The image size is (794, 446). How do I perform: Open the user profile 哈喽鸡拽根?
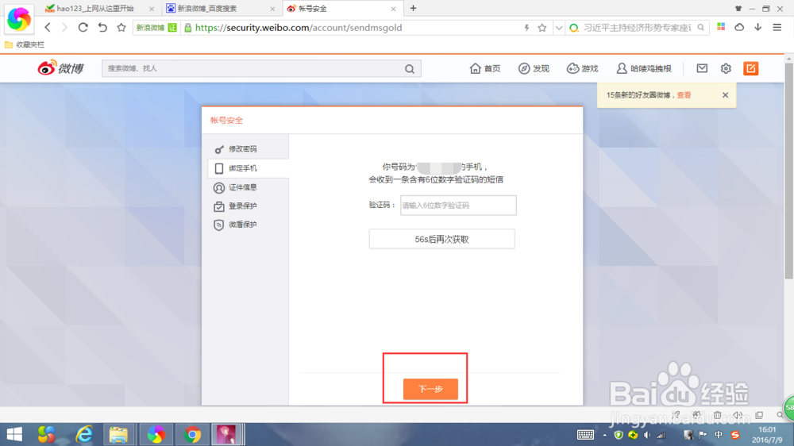[x=644, y=68]
